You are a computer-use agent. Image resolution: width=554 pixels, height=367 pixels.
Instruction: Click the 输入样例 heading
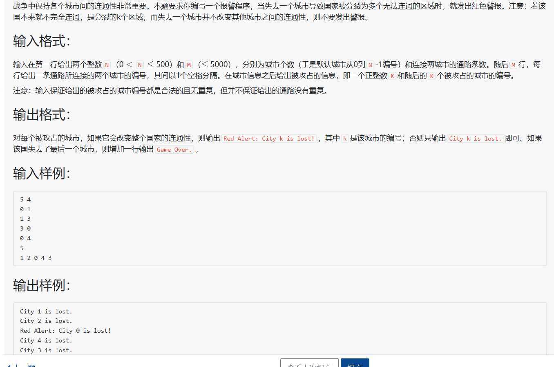pos(42,173)
